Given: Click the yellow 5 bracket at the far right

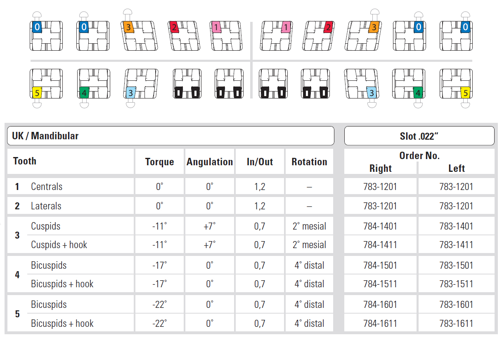Looking at the screenshot, I should coord(456,84).
